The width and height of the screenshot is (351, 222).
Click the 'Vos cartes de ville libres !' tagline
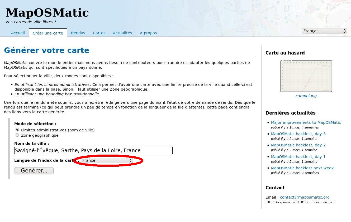pos(31,22)
